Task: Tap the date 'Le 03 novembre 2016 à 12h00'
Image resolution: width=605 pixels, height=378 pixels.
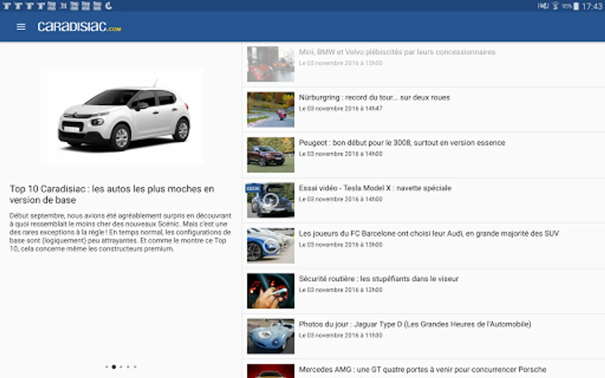Action: click(340, 290)
